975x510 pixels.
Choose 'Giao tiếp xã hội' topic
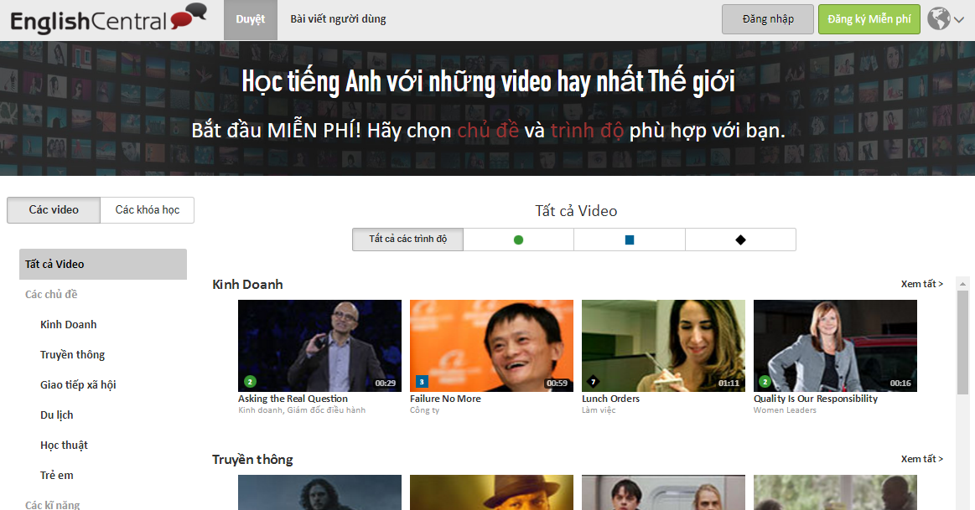(78, 384)
